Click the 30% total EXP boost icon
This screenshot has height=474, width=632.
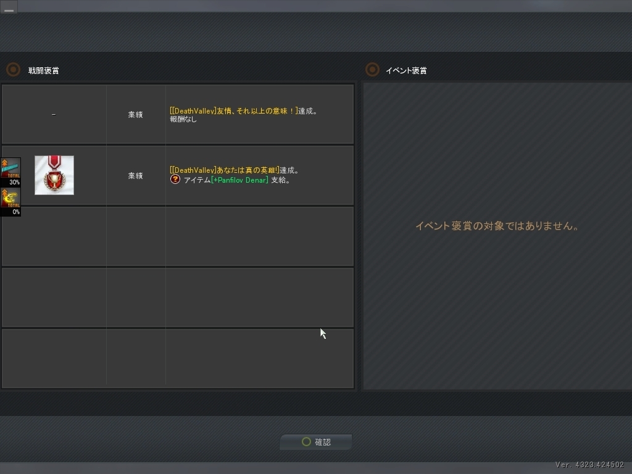(10, 172)
